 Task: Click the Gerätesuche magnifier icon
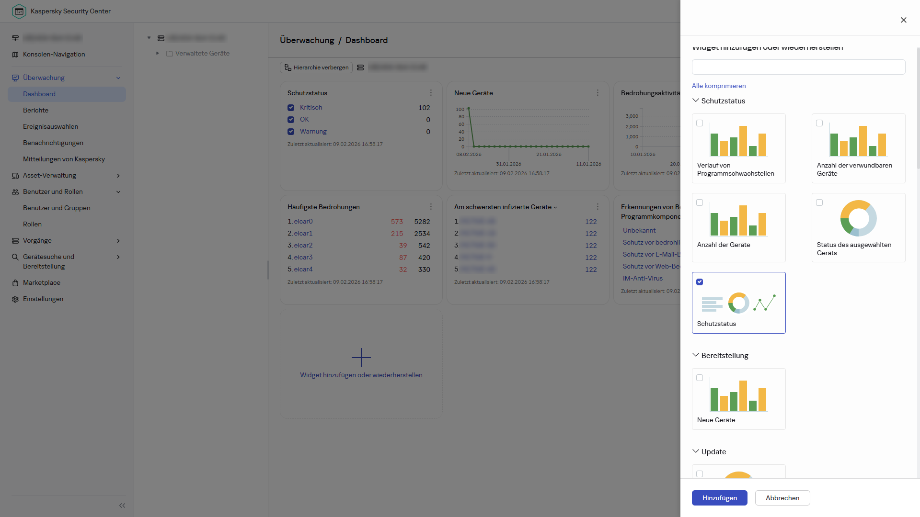point(15,257)
